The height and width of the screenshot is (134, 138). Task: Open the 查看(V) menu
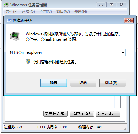point(46,12)
